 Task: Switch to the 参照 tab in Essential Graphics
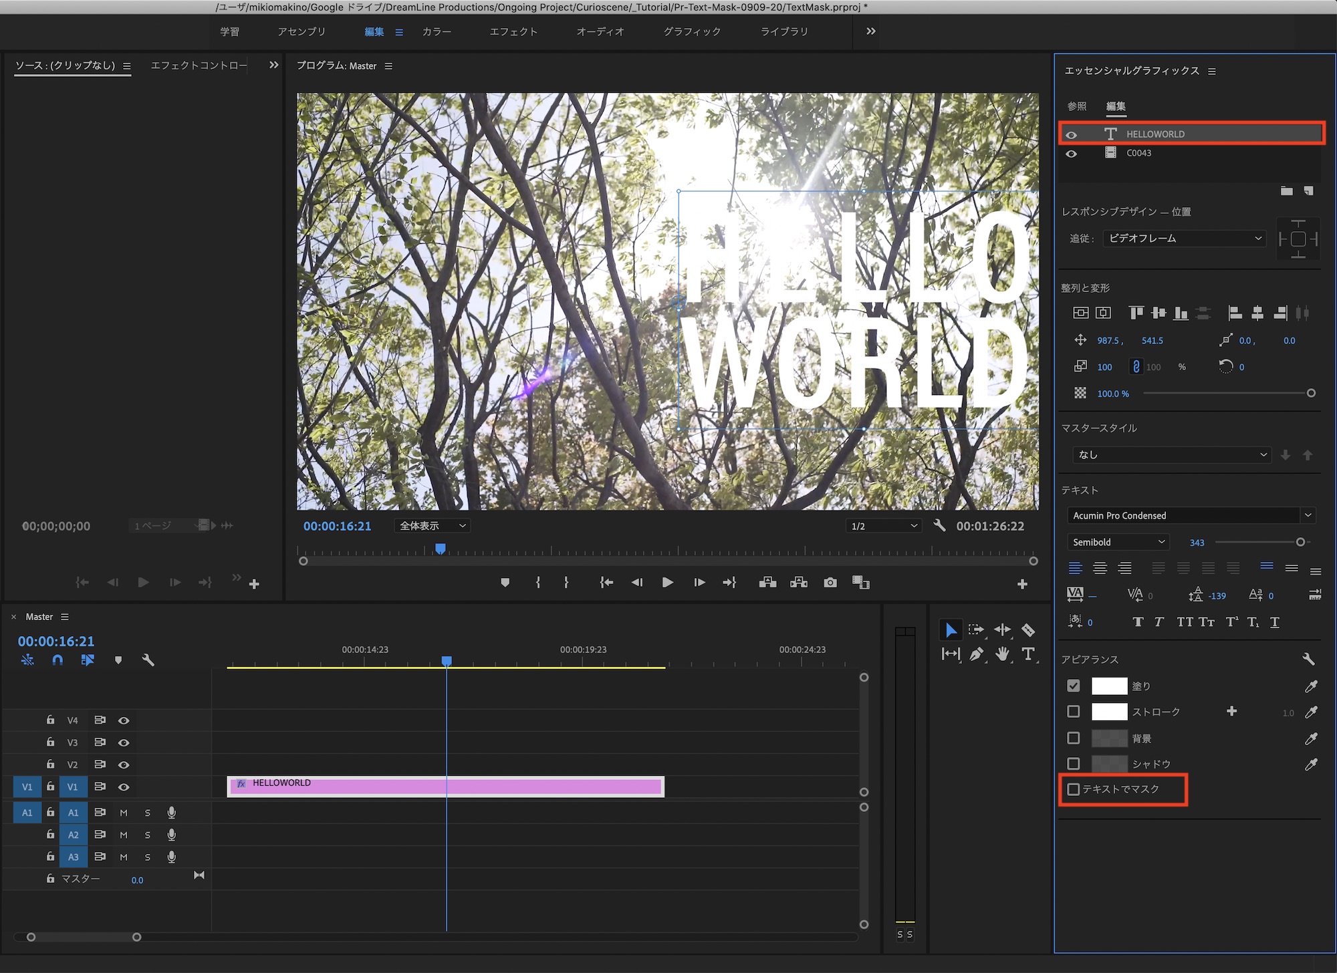1076,106
